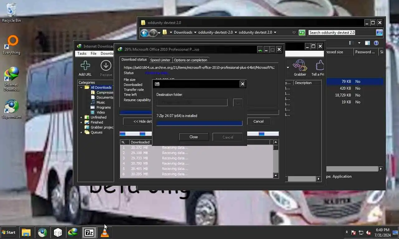This screenshot has width=399, height=239.
Task: Select the Supermium desktop shortcut
Action: [x=12, y=109]
